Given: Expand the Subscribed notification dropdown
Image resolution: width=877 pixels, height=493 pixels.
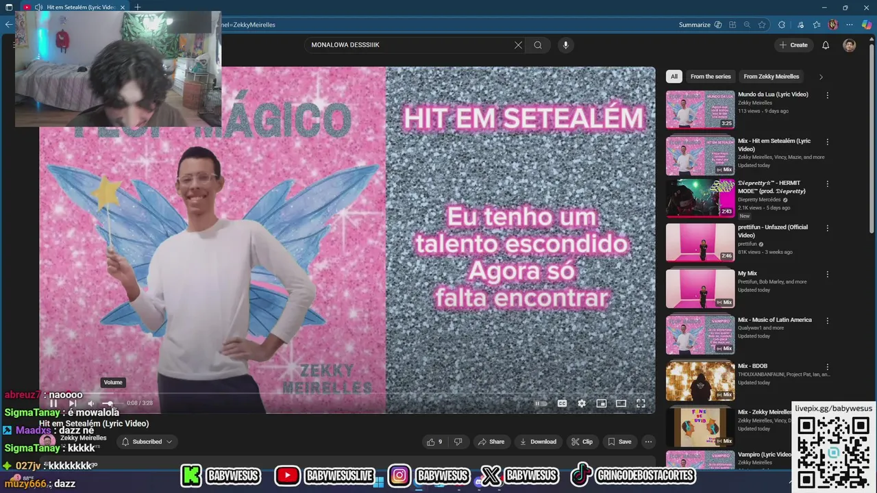Looking at the screenshot, I should coord(147,442).
